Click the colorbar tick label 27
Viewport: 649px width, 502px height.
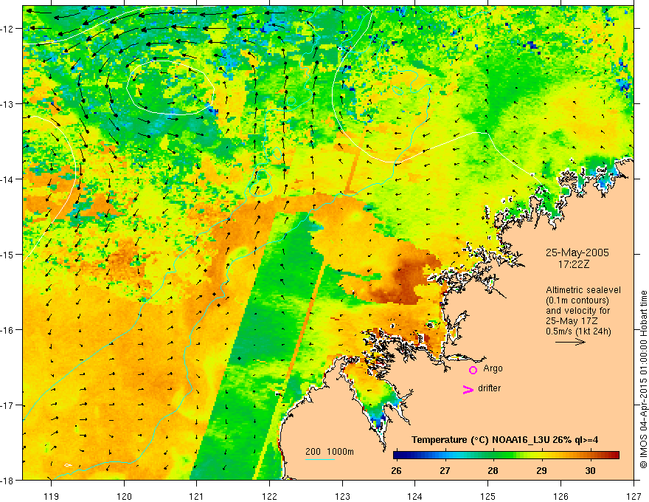click(x=445, y=470)
